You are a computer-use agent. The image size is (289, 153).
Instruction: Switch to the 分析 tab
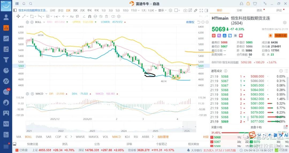tap(239, 10)
